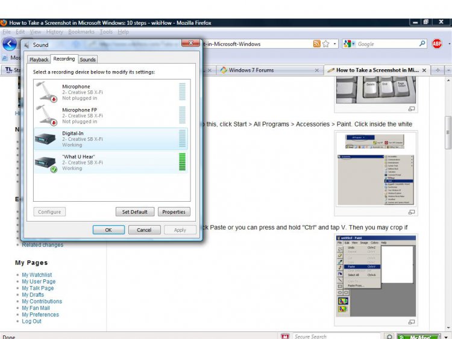This screenshot has height=339, width=452.
Task: Click the Firefox back arrow button
Action: point(9,44)
